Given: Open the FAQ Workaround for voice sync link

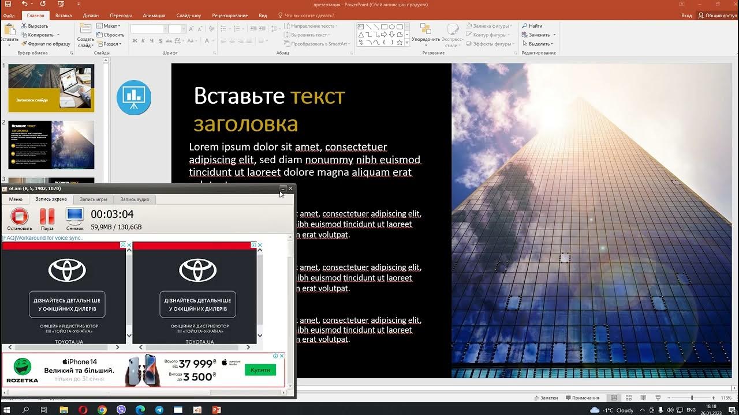Looking at the screenshot, I should (42, 237).
